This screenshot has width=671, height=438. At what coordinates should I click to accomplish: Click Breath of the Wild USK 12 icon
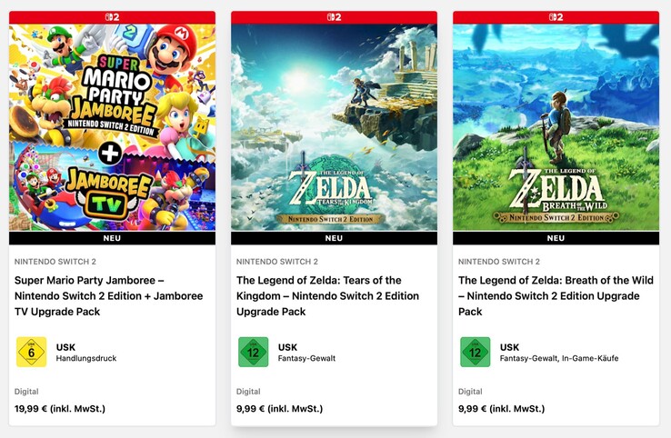[x=475, y=352]
